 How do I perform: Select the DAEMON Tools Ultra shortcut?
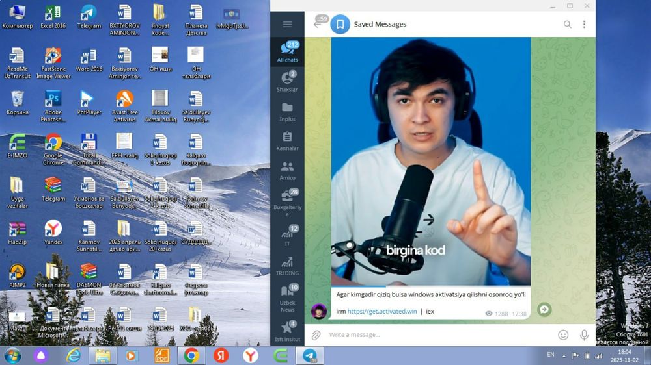point(89,280)
